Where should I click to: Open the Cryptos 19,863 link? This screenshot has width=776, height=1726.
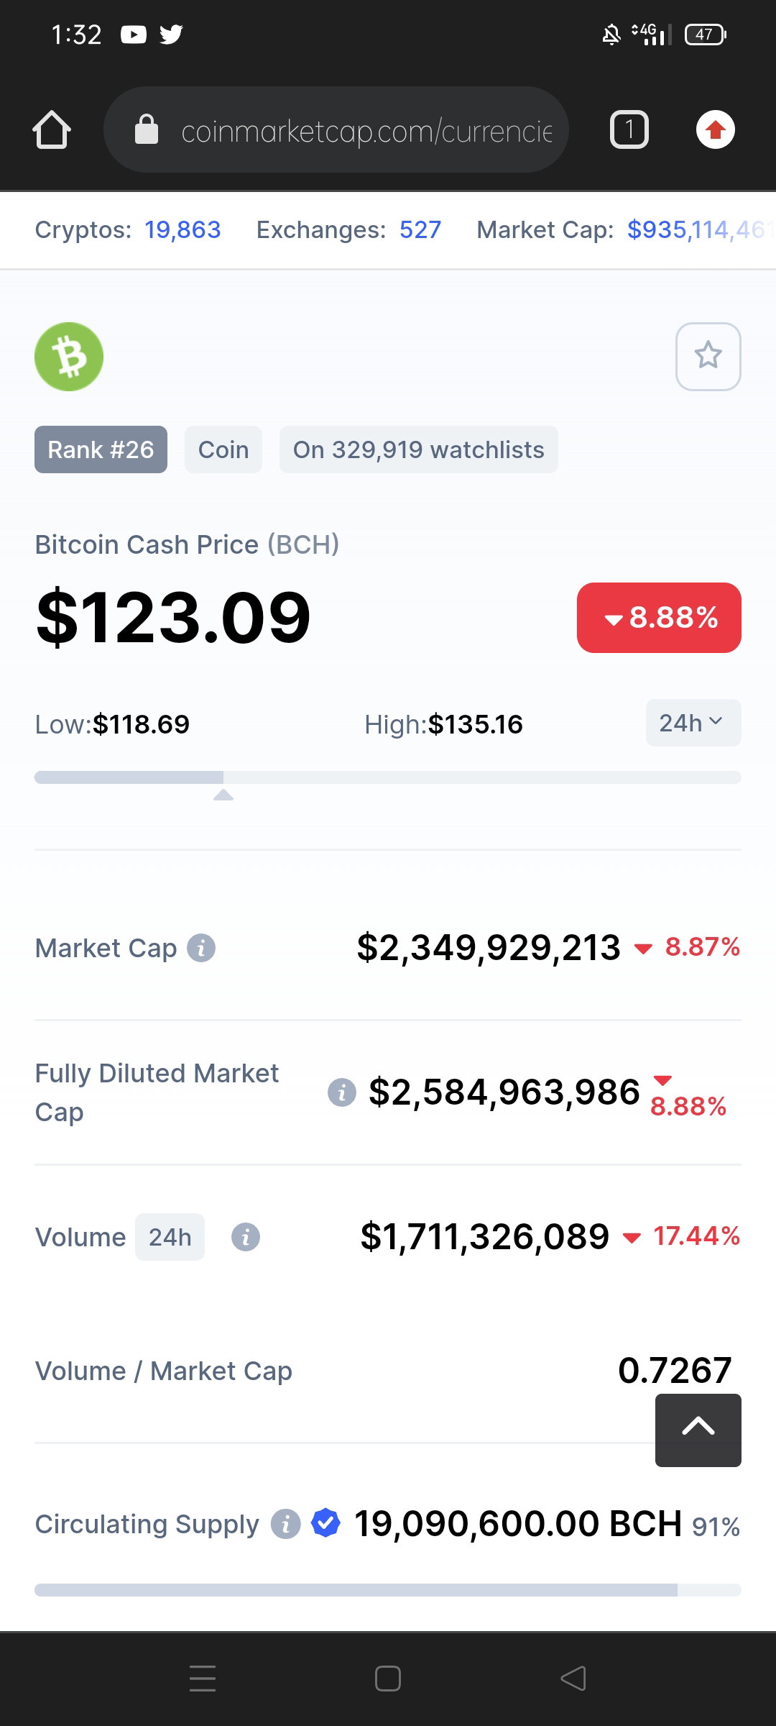coord(183,229)
